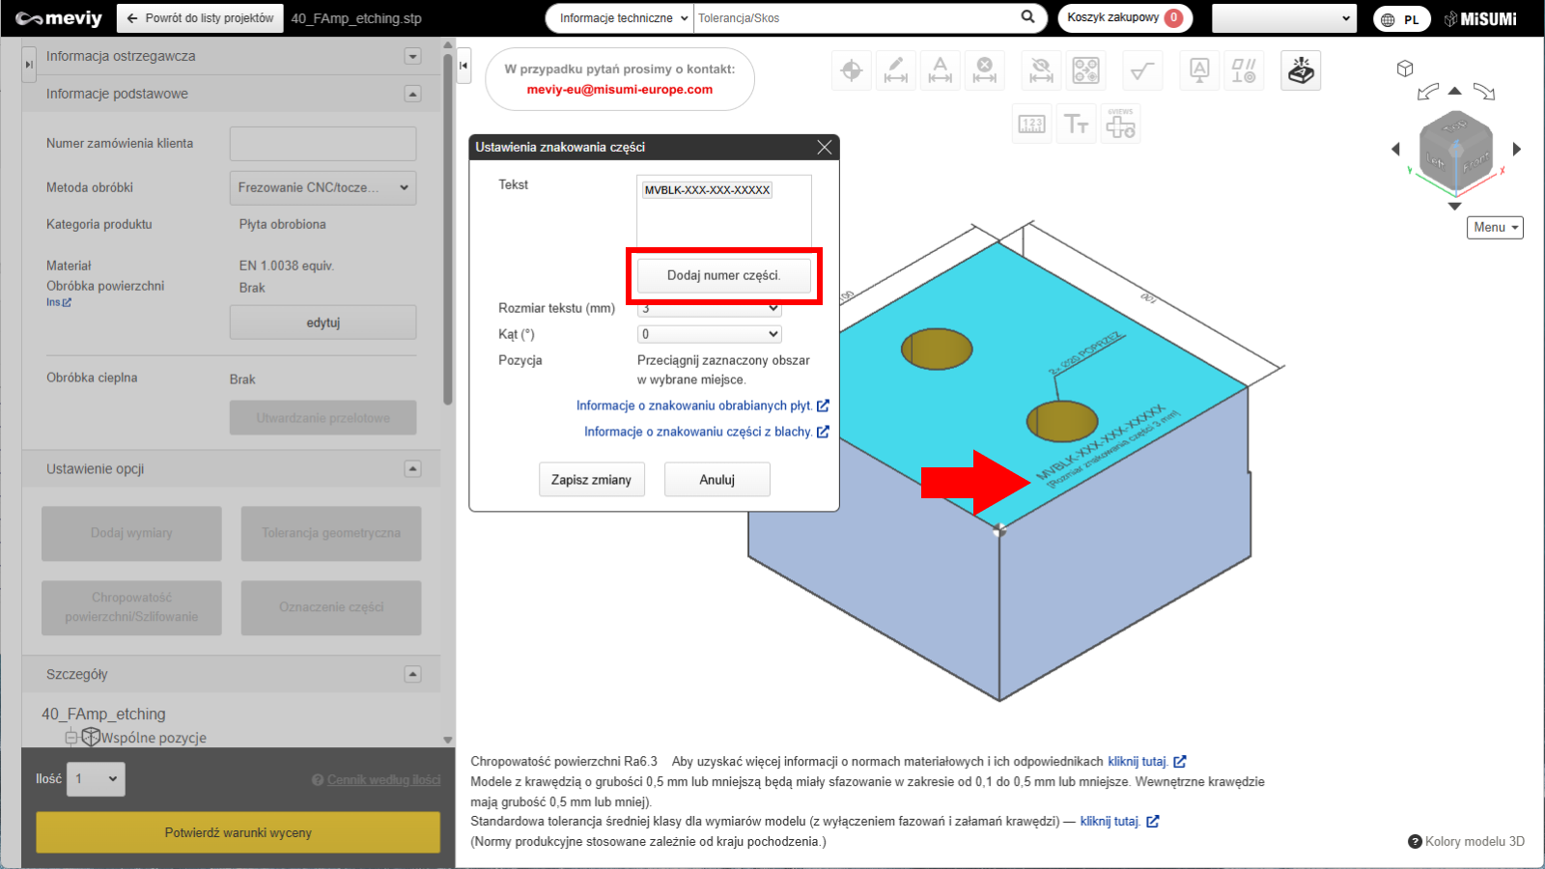The height and width of the screenshot is (869, 1545).
Task: Collapse the left sidebar panel toggle
Action: pos(463,66)
